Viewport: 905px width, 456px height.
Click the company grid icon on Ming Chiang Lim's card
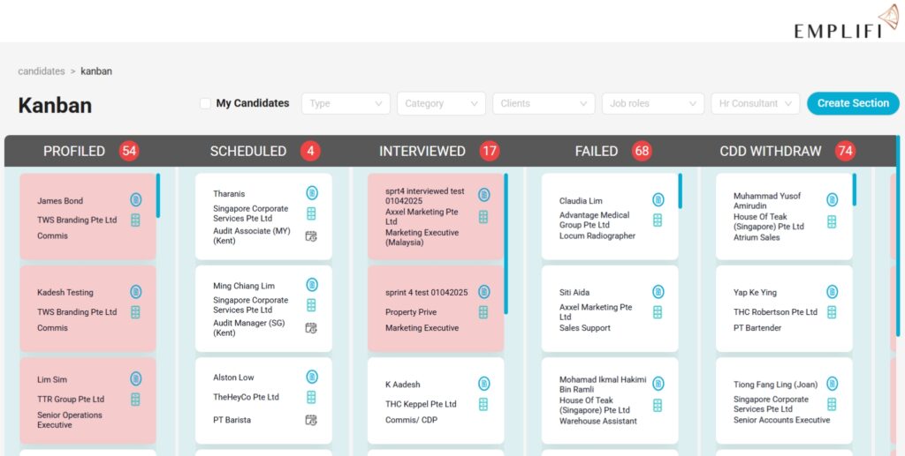[311, 305]
